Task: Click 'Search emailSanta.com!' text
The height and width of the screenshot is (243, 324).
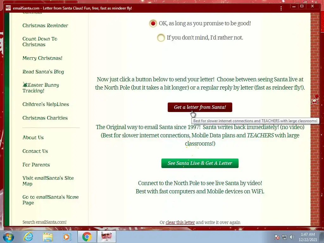Action: coord(44,222)
